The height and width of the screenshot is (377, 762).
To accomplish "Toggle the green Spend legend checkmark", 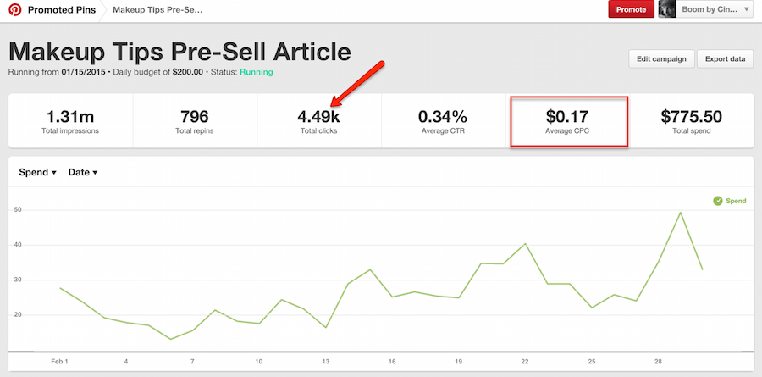I will pyautogui.click(x=718, y=201).
